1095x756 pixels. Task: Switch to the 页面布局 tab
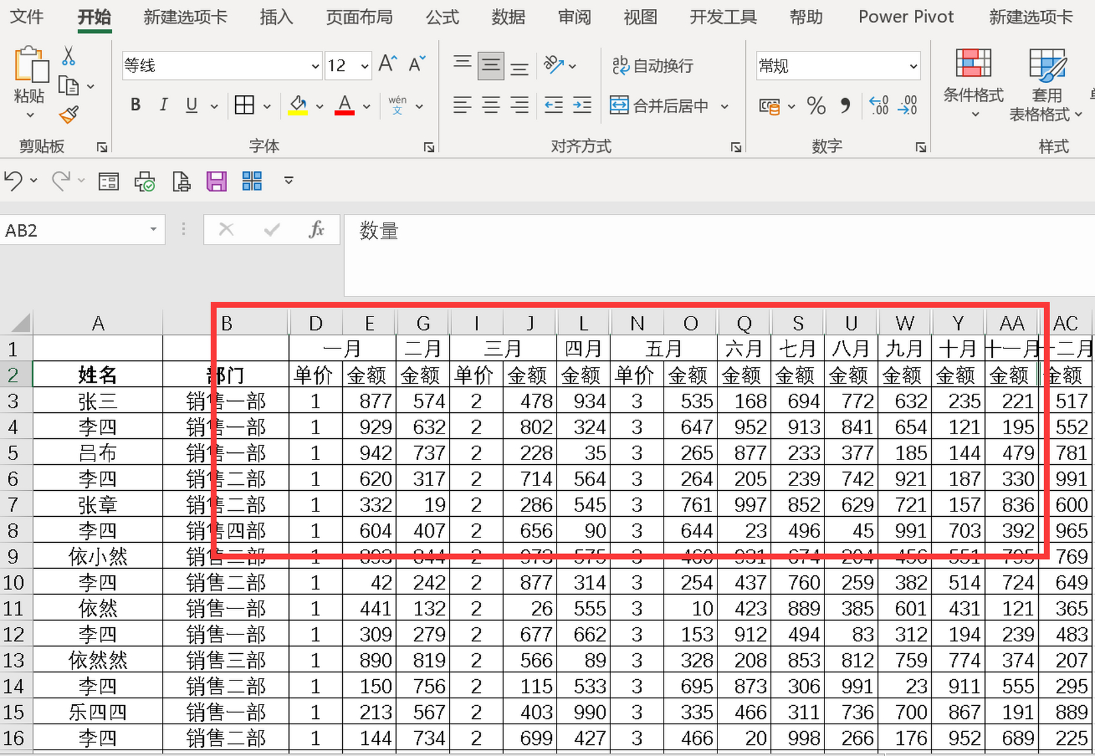[x=359, y=17]
